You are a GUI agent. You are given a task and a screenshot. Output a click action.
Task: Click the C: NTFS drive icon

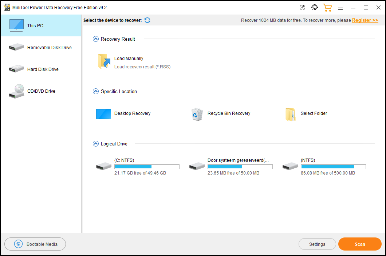tap(104, 166)
